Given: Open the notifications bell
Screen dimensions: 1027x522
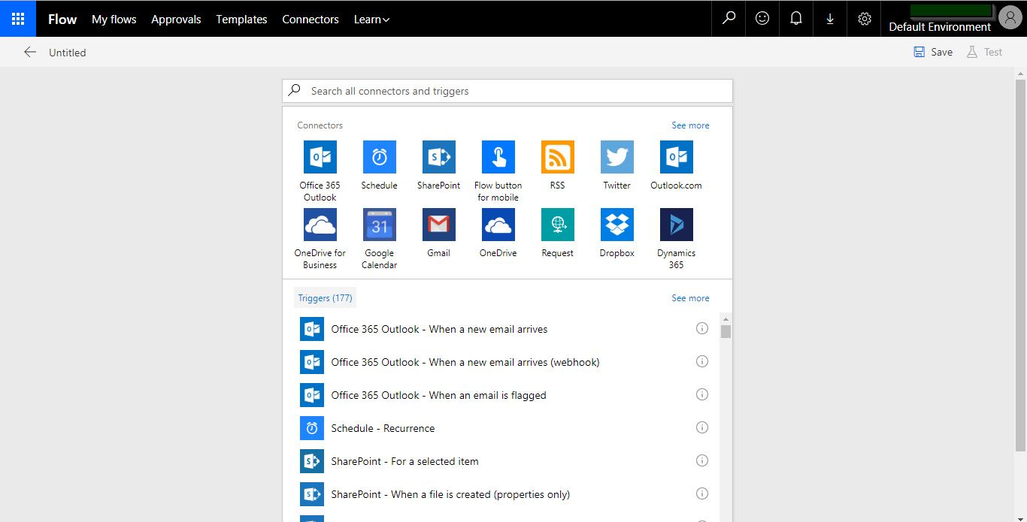Looking at the screenshot, I should 796,19.
